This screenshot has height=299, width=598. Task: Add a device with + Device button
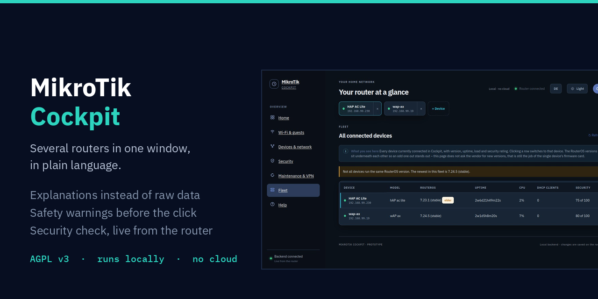pos(438,108)
